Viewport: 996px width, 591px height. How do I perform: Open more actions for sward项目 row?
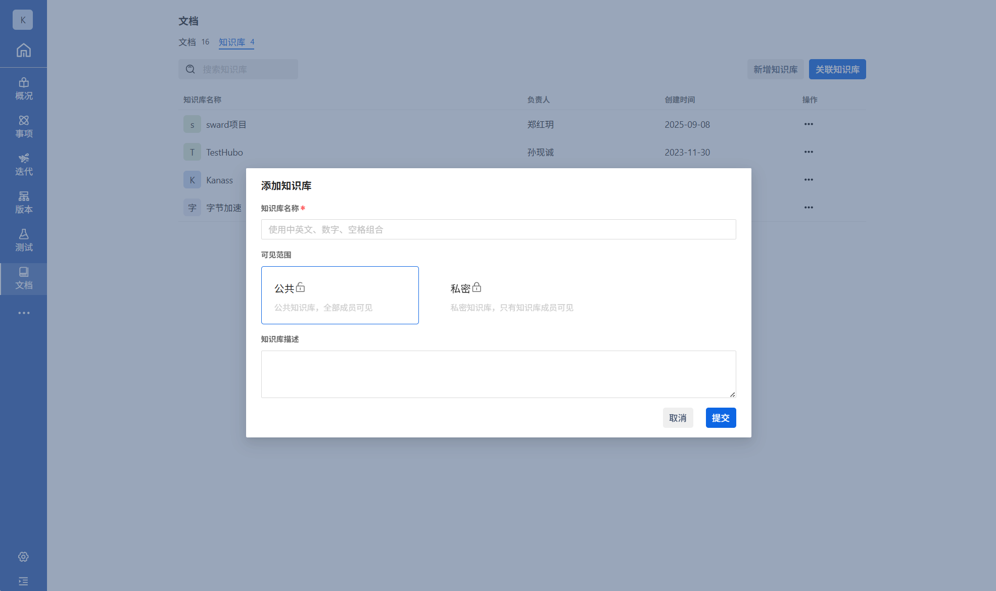click(x=809, y=124)
